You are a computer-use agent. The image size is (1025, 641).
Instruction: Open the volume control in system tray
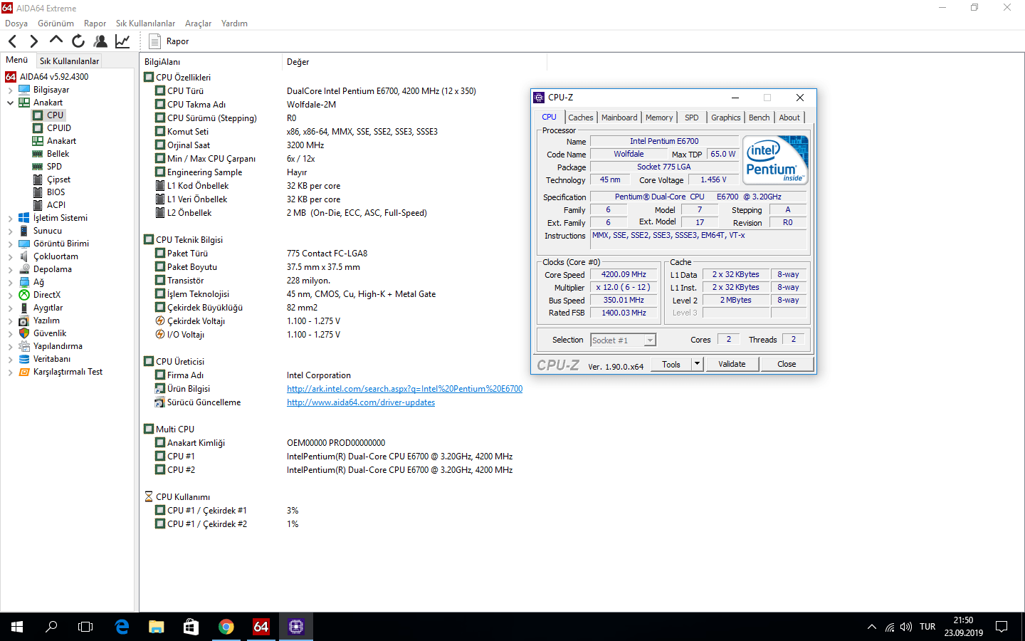pos(906,627)
